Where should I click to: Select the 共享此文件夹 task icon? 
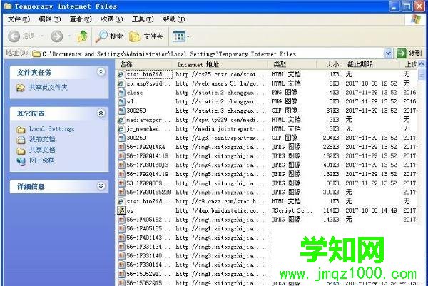click(21, 88)
